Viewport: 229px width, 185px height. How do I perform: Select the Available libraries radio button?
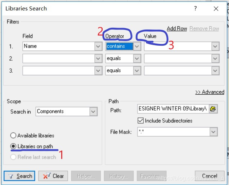(13, 136)
